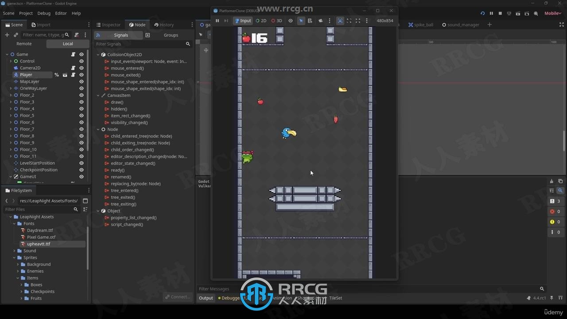Switch to the Remote scene tree

[24, 43]
